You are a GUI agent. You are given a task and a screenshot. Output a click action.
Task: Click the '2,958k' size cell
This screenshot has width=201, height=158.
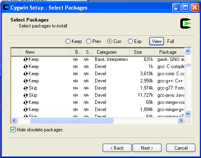(x=147, y=81)
